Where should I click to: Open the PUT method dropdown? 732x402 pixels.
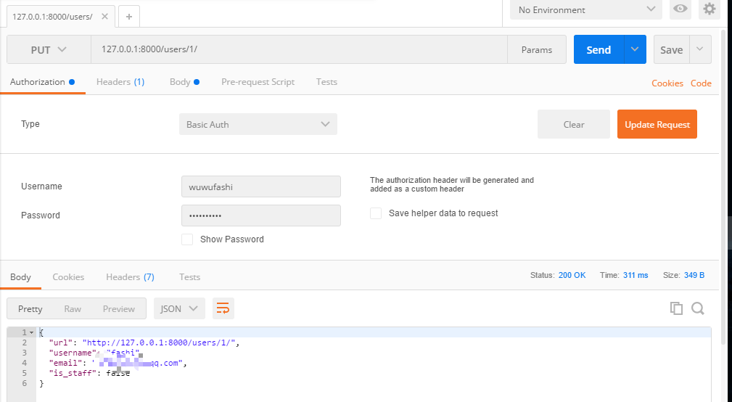[49, 49]
